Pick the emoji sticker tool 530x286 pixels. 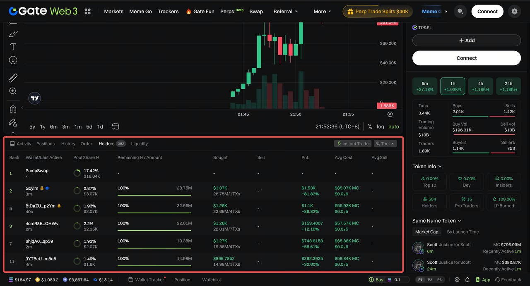click(x=13, y=60)
